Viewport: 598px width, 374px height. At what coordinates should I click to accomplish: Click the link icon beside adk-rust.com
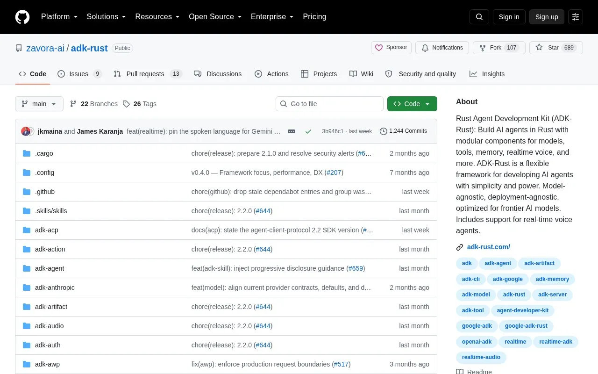click(x=460, y=247)
